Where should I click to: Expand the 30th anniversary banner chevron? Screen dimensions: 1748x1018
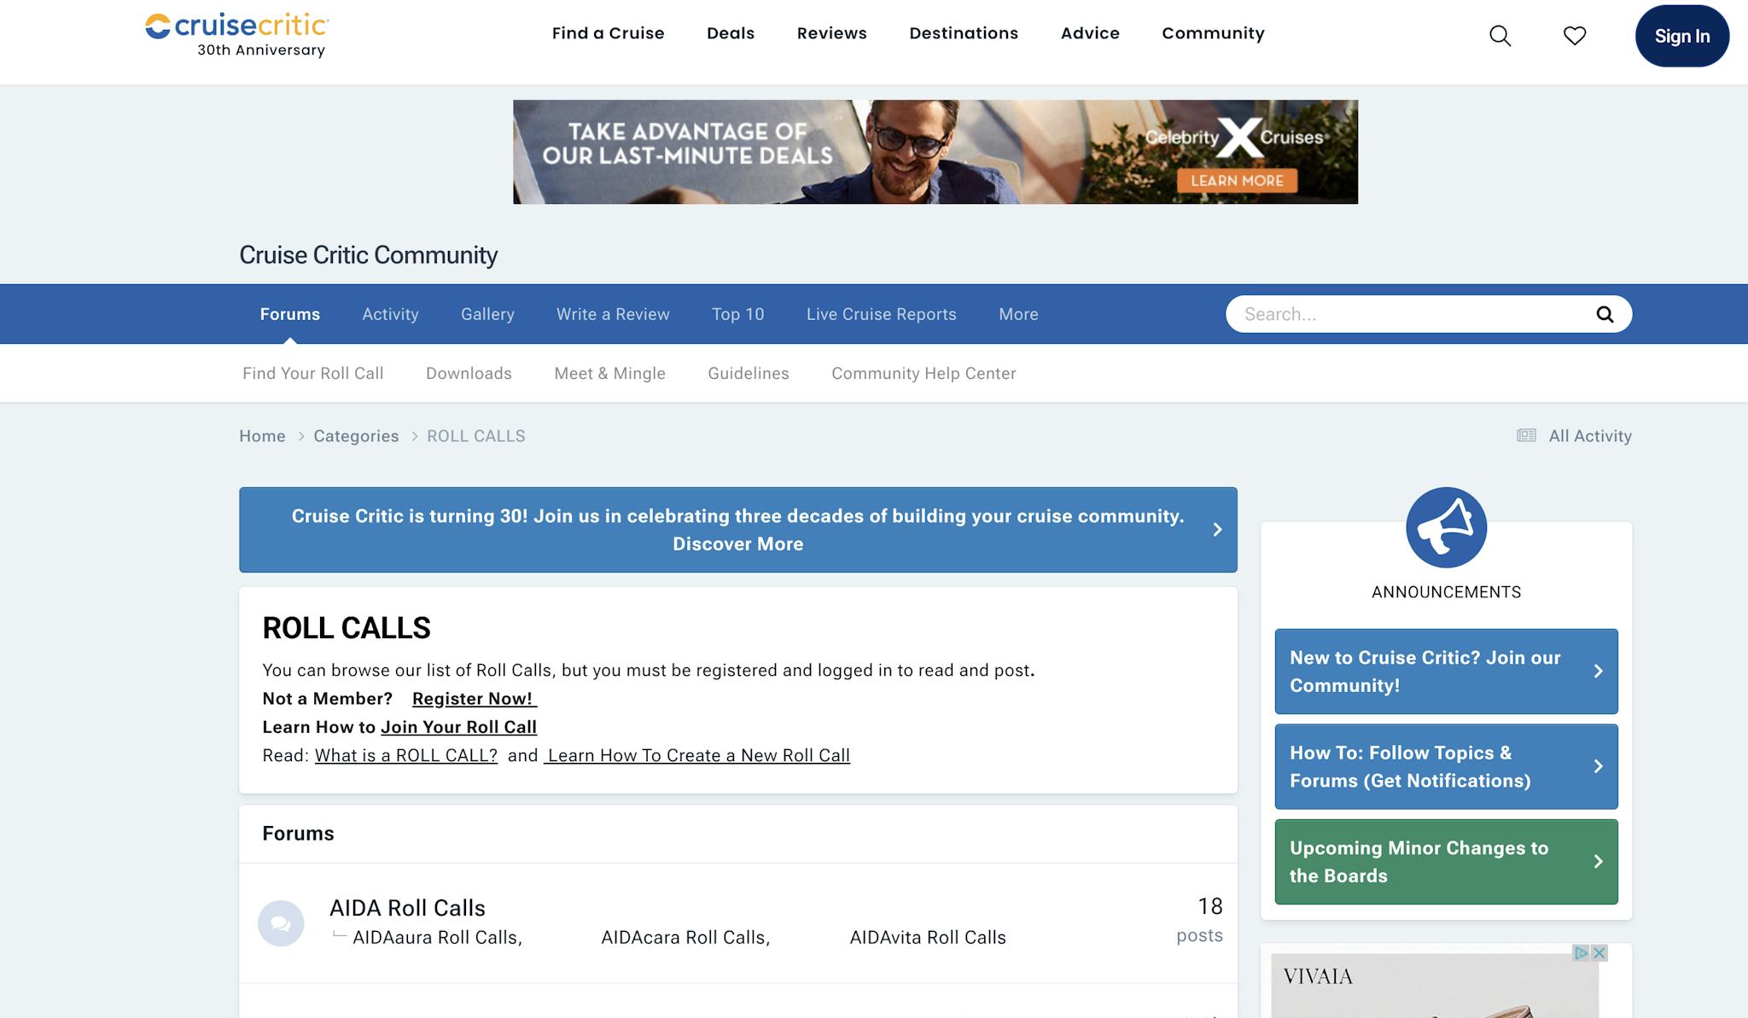tap(1217, 530)
